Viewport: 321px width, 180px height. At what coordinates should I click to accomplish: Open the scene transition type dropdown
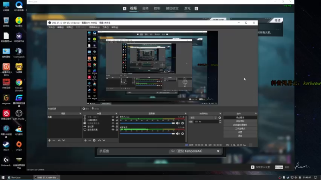(x=203, y=118)
